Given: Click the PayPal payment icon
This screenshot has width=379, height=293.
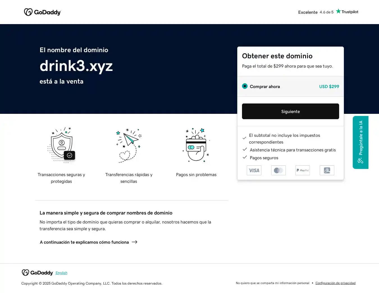Looking at the screenshot, I should coord(302,170).
